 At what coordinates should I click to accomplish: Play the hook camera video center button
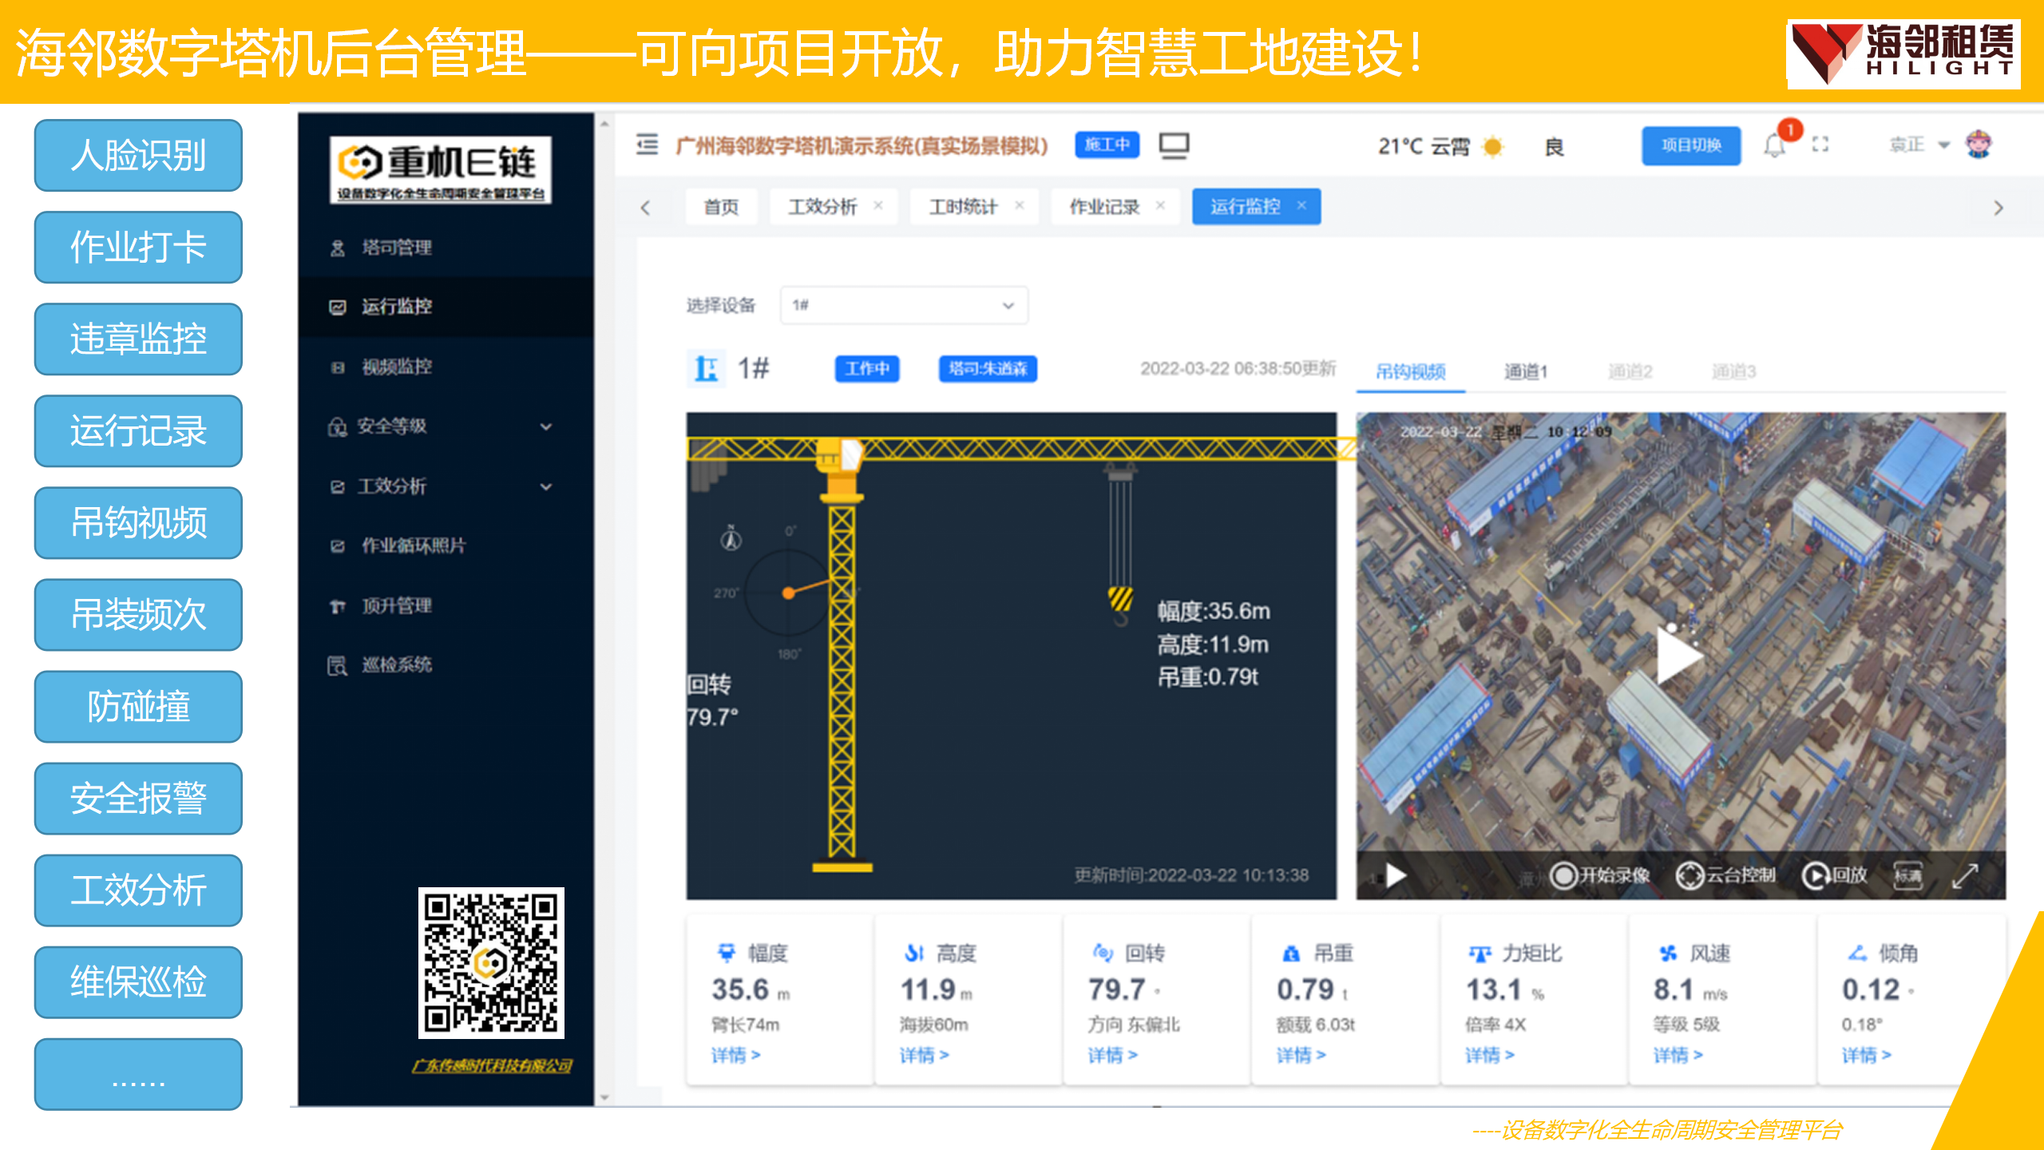click(x=1678, y=656)
